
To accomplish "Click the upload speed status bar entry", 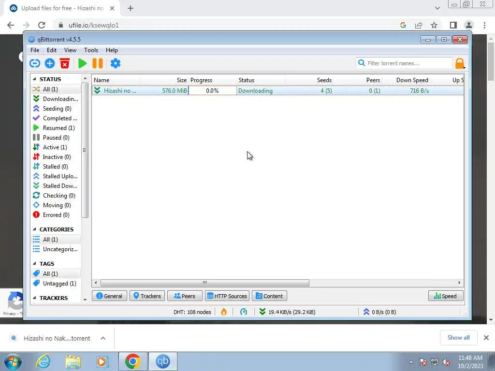I will pos(379,312).
